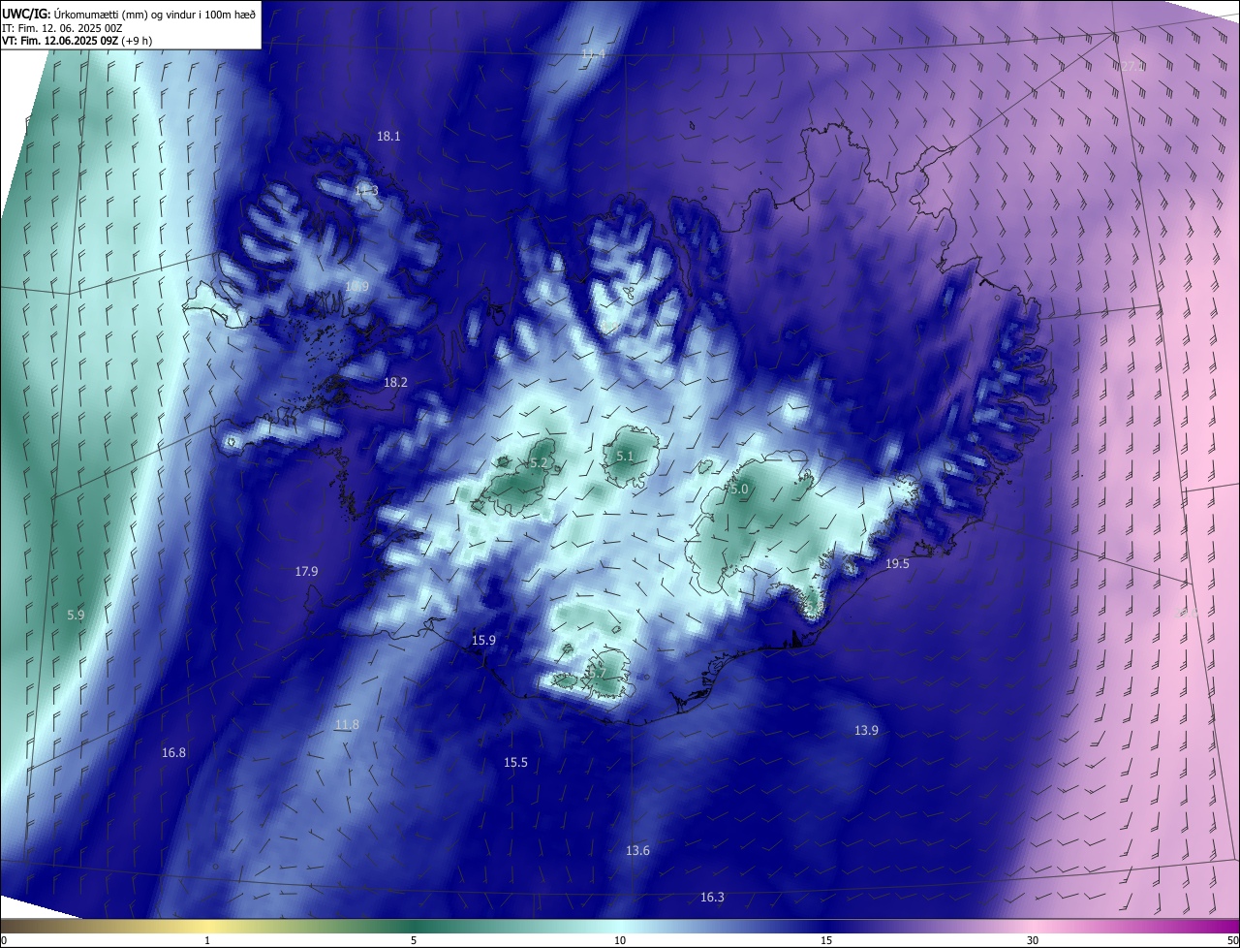1240x948 pixels.
Task: Click the 15.5 value label
Action: click(x=515, y=763)
